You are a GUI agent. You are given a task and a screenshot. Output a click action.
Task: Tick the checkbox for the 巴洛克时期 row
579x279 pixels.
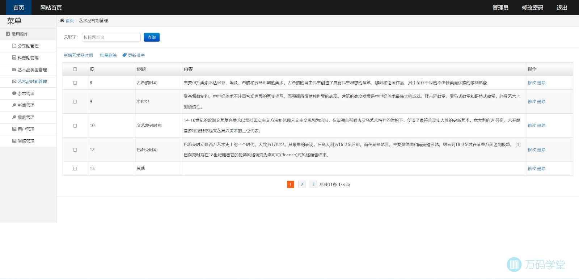[x=75, y=150]
